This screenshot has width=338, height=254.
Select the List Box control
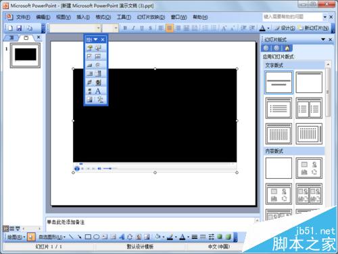click(x=89, y=74)
